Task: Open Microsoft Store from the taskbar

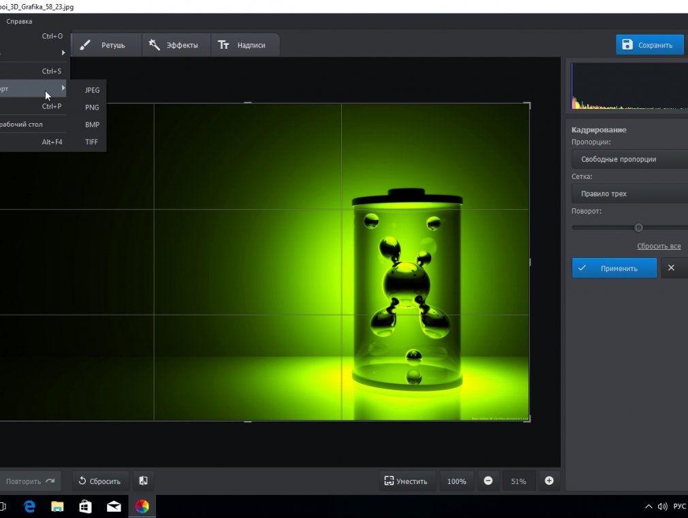Action: click(x=86, y=506)
